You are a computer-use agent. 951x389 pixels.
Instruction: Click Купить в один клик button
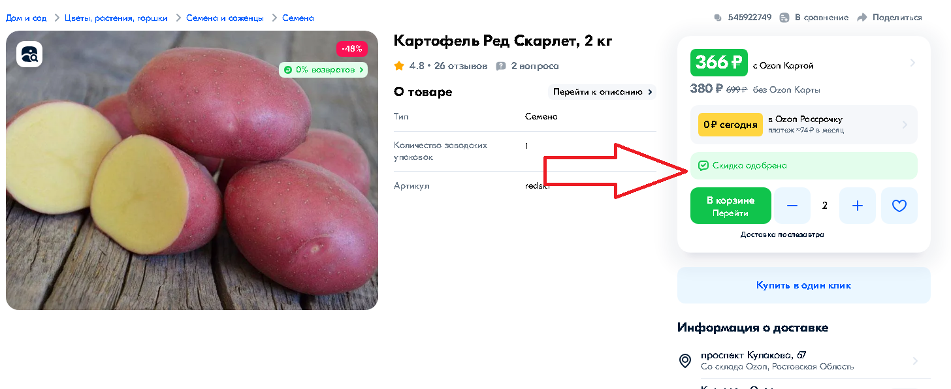click(804, 285)
